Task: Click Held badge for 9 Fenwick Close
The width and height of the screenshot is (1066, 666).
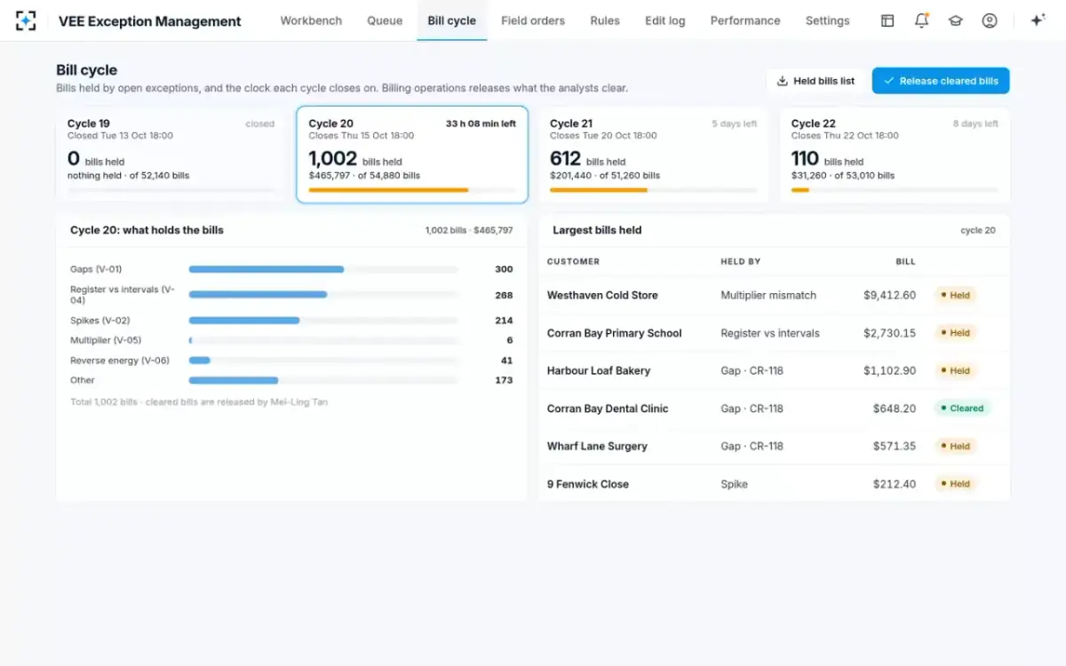Action: (x=955, y=484)
